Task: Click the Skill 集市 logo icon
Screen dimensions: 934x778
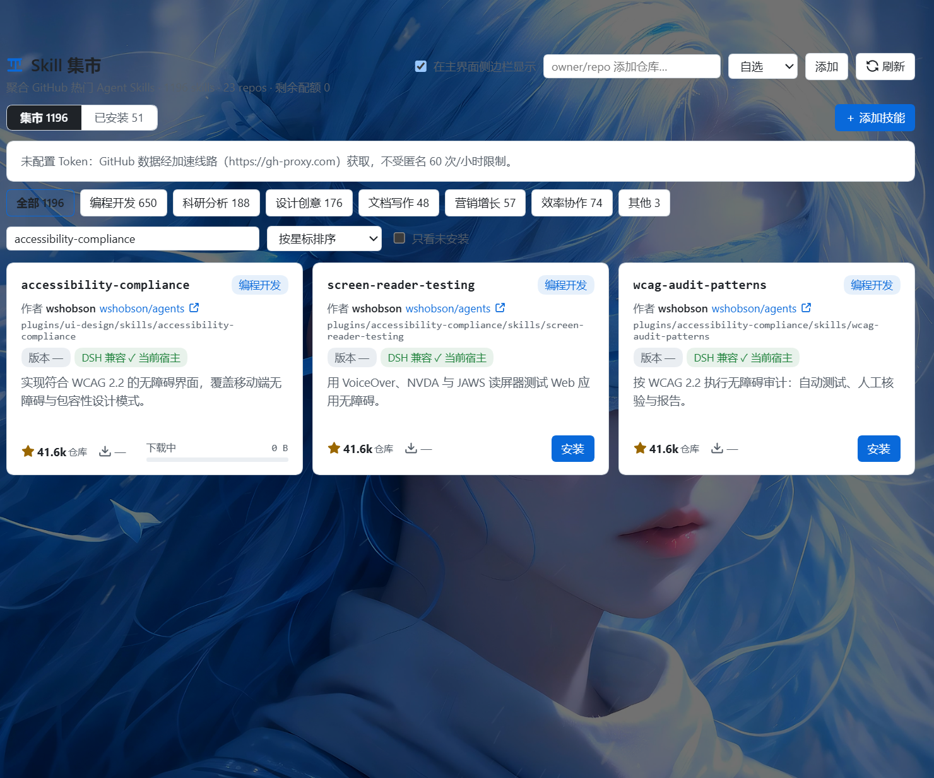Action: pos(15,65)
